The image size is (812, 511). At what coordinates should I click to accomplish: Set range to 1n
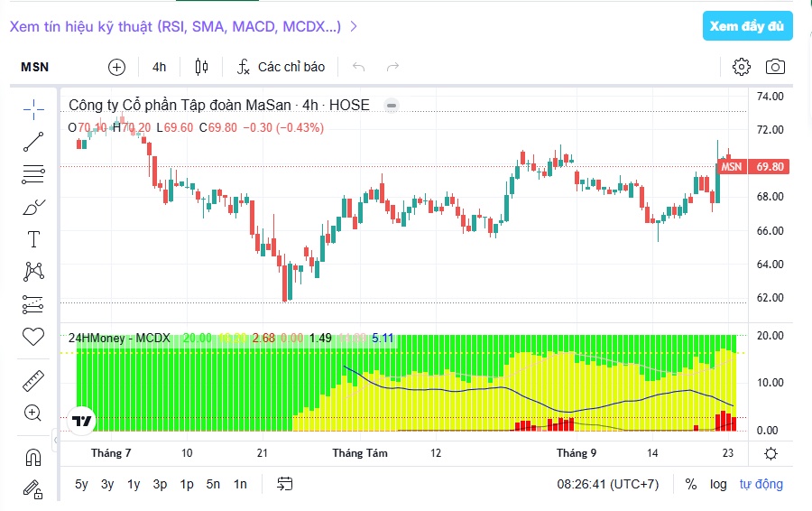tap(240, 484)
